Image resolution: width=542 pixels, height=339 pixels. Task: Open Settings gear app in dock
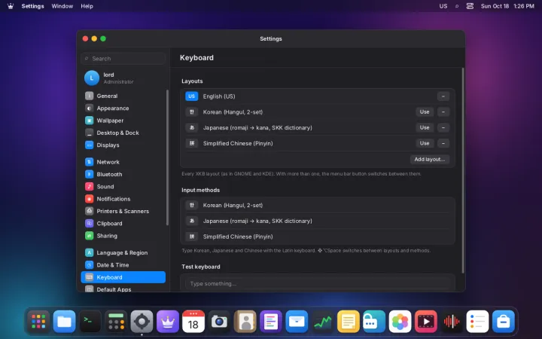[x=142, y=322]
